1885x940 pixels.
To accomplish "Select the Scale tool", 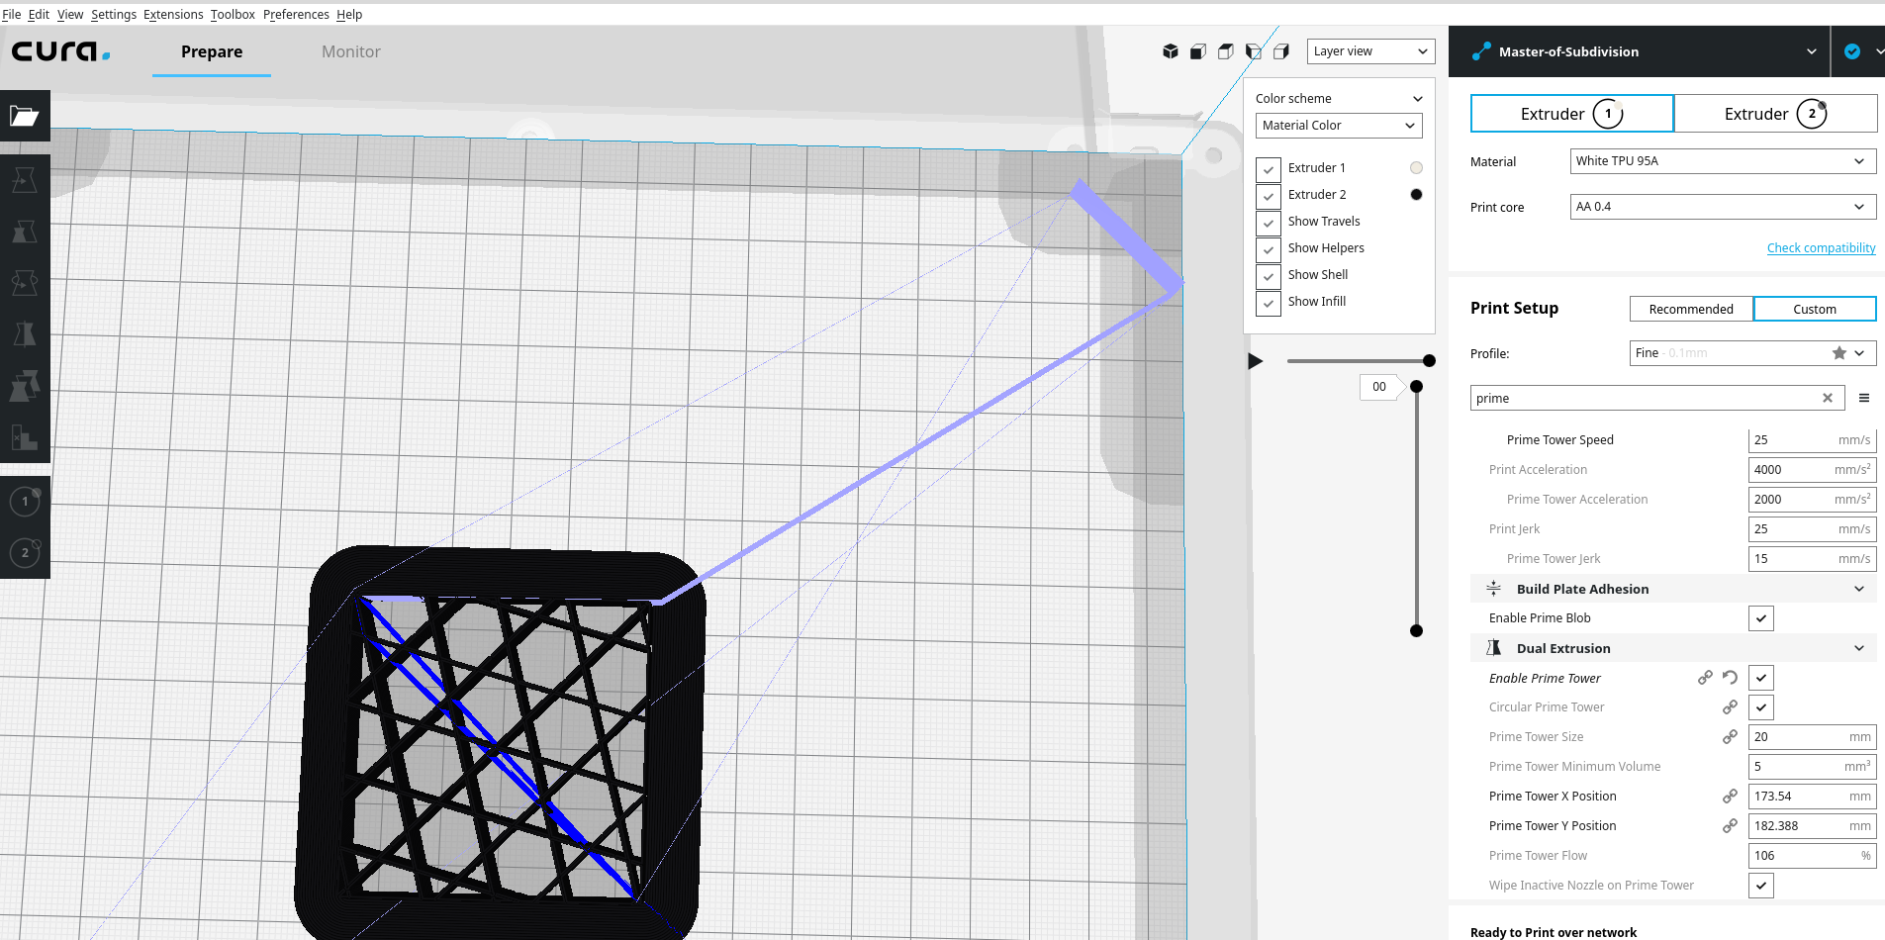I will point(25,232).
